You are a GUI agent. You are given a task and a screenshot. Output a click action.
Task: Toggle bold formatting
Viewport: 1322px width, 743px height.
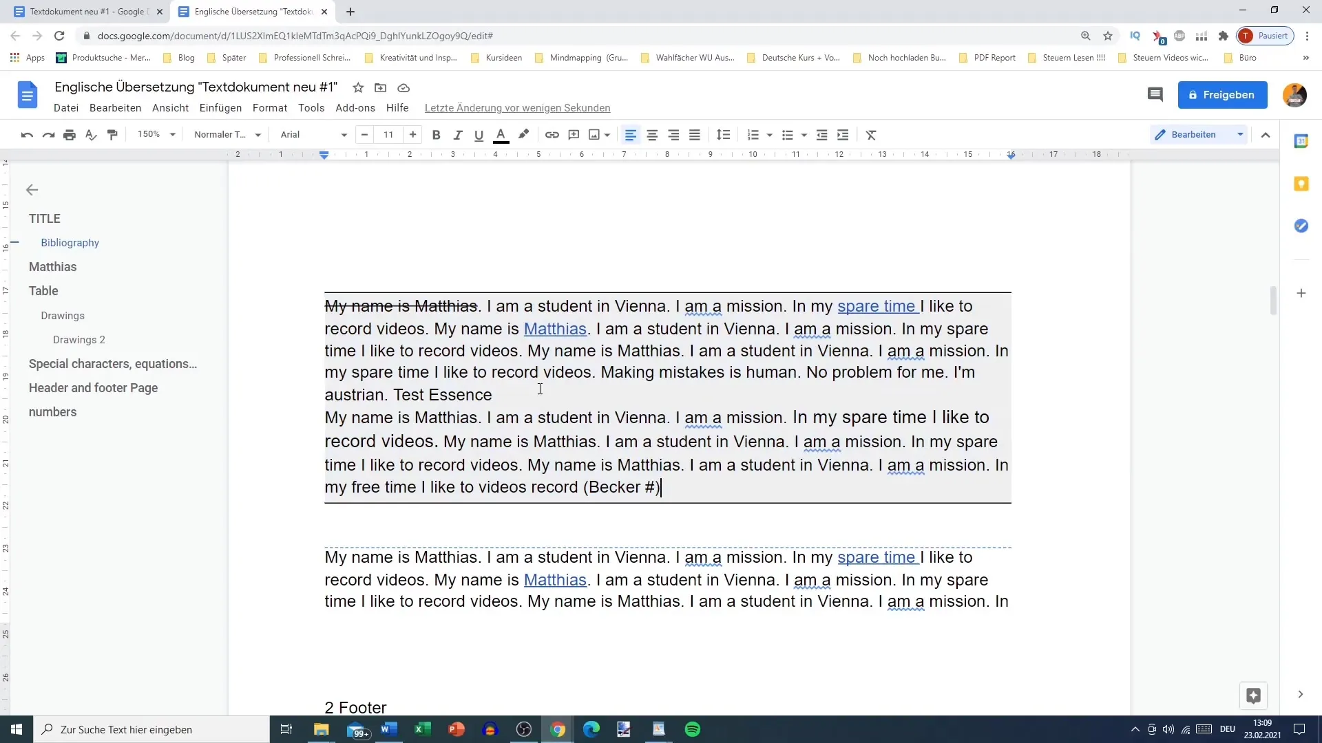pyautogui.click(x=436, y=135)
